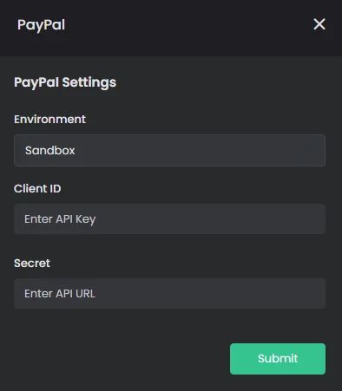The height and width of the screenshot is (391, 342).
Task: Click the 'Enter API URL' placeholder text
Action: click(x=60, y=294)
